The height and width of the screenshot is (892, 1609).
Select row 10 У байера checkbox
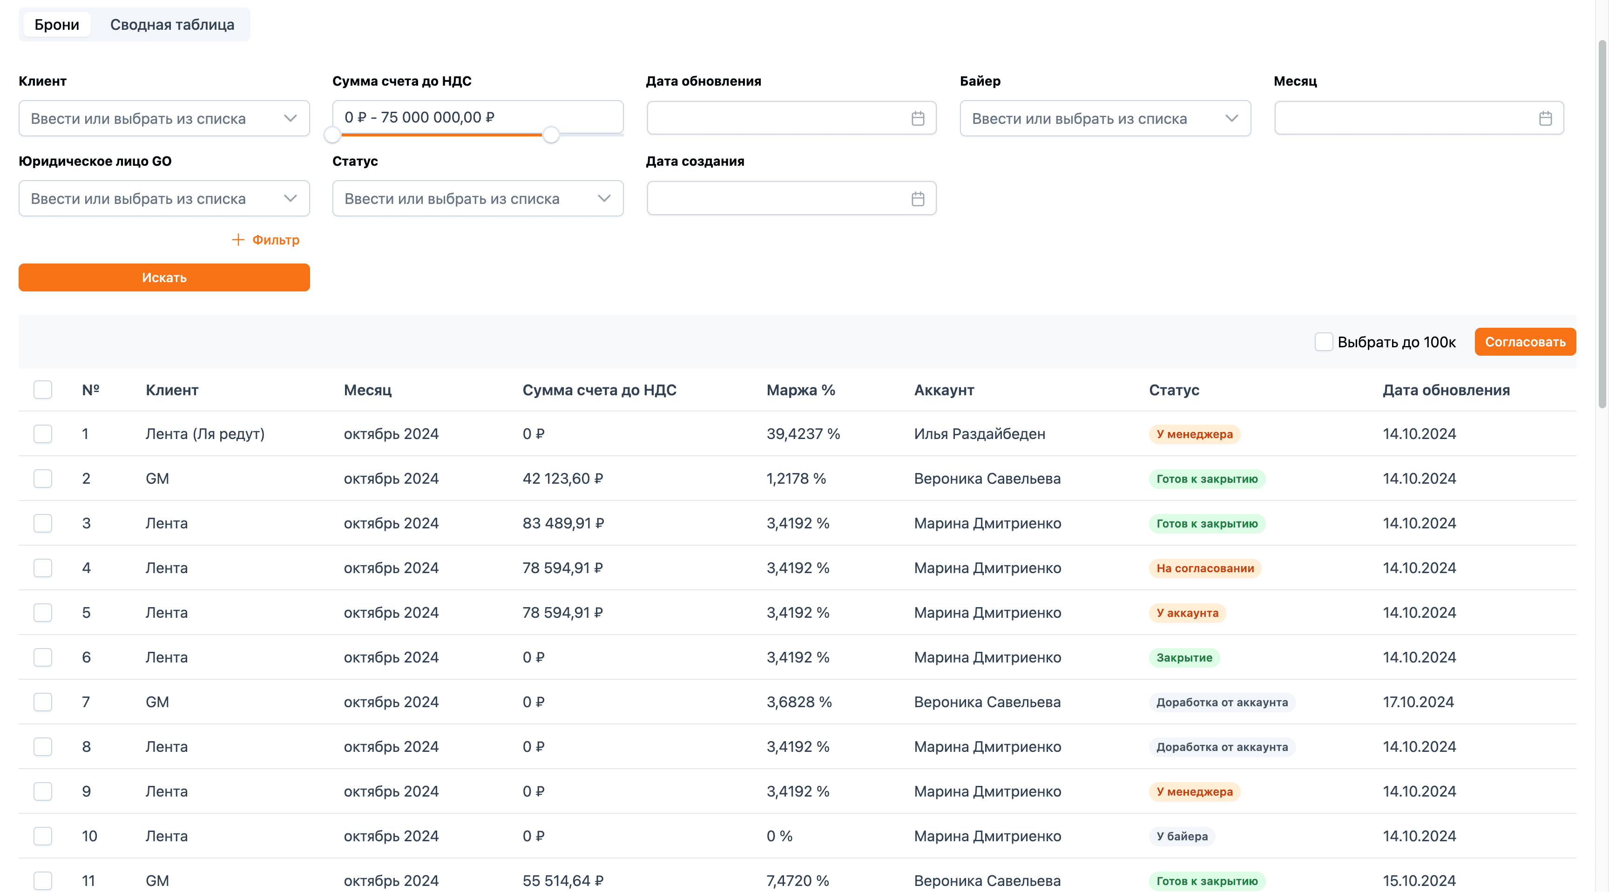(42, 836)
